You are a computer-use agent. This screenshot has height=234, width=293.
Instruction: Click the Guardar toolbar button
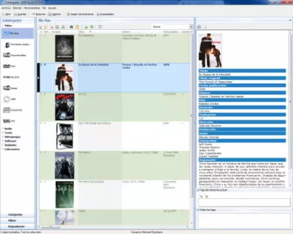[x=20, y=14]
